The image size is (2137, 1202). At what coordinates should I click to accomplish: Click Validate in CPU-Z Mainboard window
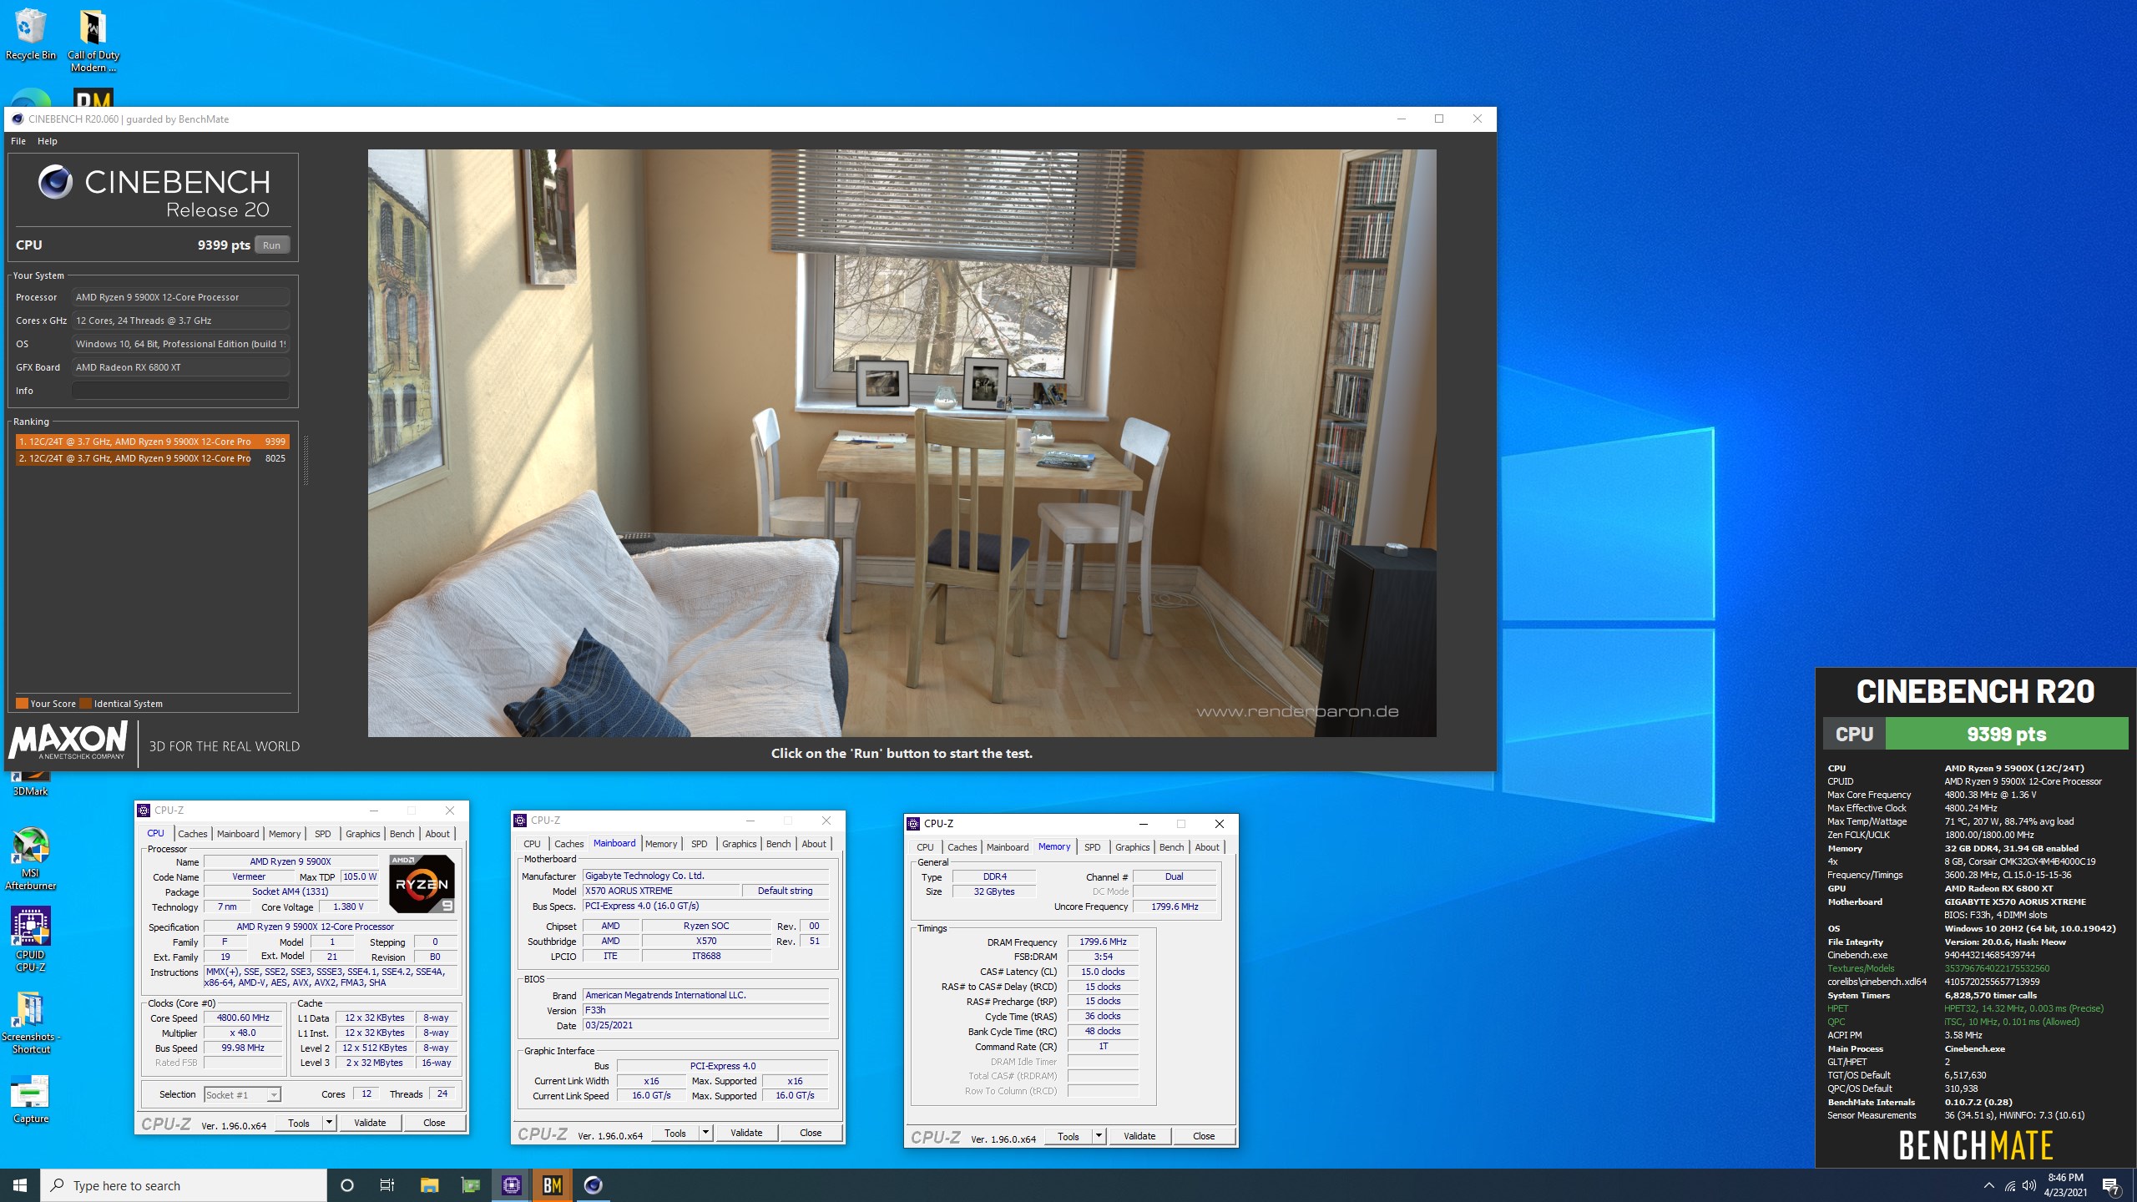[746, 1133]
